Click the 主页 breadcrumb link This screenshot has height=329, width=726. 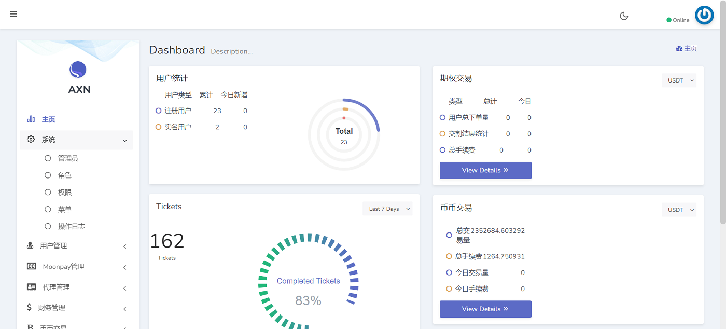pyautogui.click(x=687, y=49)
